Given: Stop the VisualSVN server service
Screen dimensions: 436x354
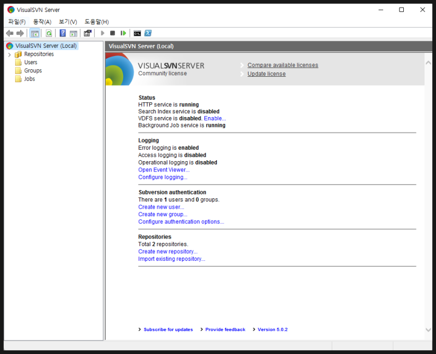Looking at the screenshot, I should tap(112, 33).
